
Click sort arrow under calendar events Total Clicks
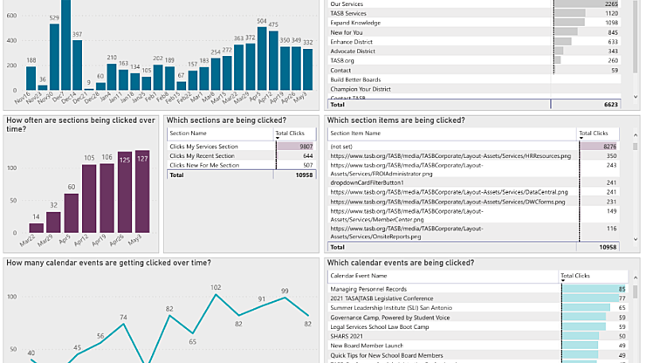pos(563,280)
